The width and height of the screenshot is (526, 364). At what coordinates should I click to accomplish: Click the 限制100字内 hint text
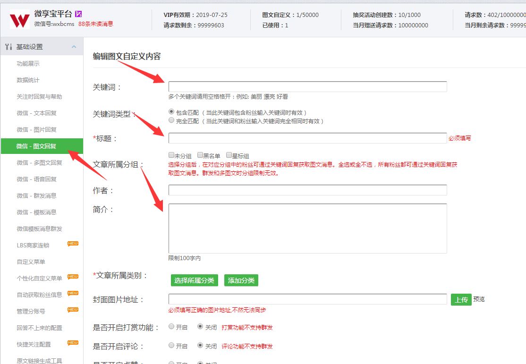pyautogui.click(x=185, y=258)
